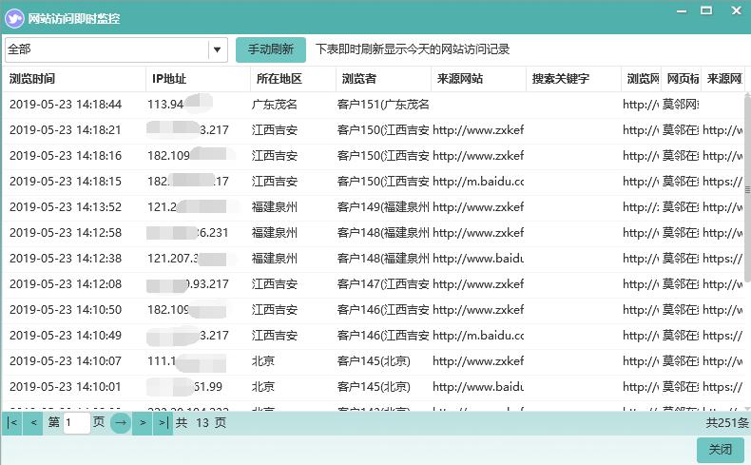Select row with time 2019-05-23 14:18:21
Image resolution: width=751 pixels, height=465 pixels.
point(374,130)
